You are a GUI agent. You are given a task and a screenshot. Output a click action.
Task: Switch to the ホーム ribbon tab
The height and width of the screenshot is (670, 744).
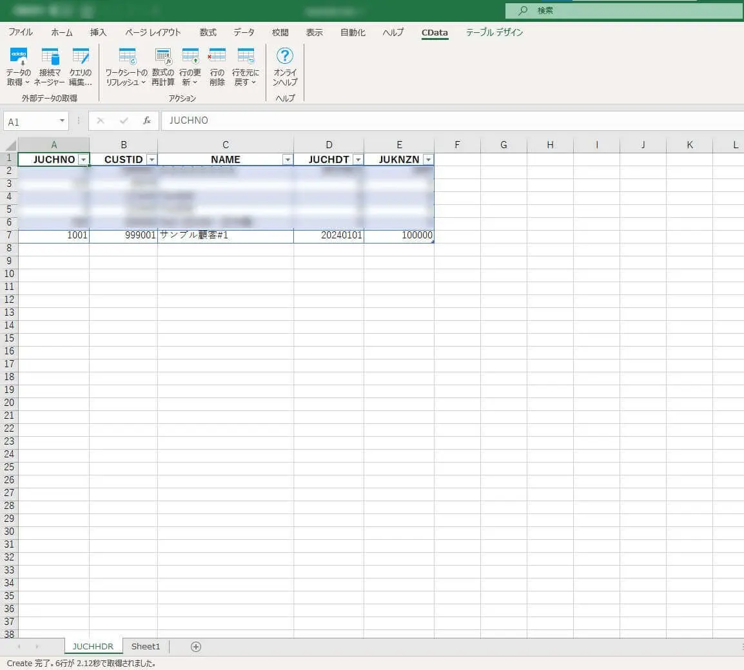click(62, 32)
